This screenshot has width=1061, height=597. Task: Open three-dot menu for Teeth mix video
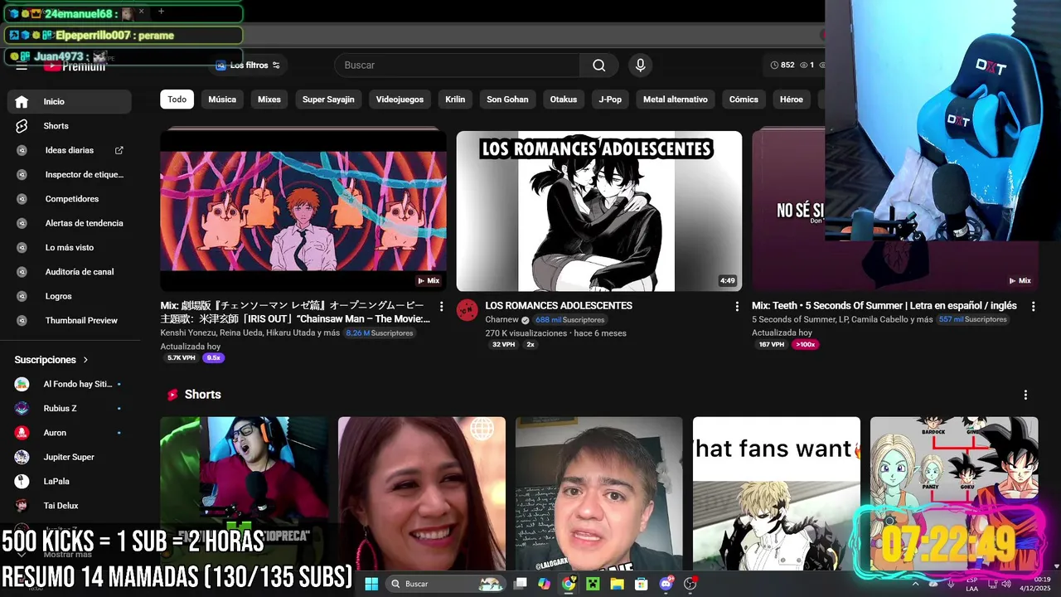click(x=1033, y=307)
